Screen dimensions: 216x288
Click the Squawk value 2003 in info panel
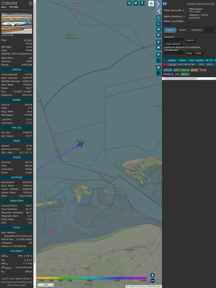(29, 61)
